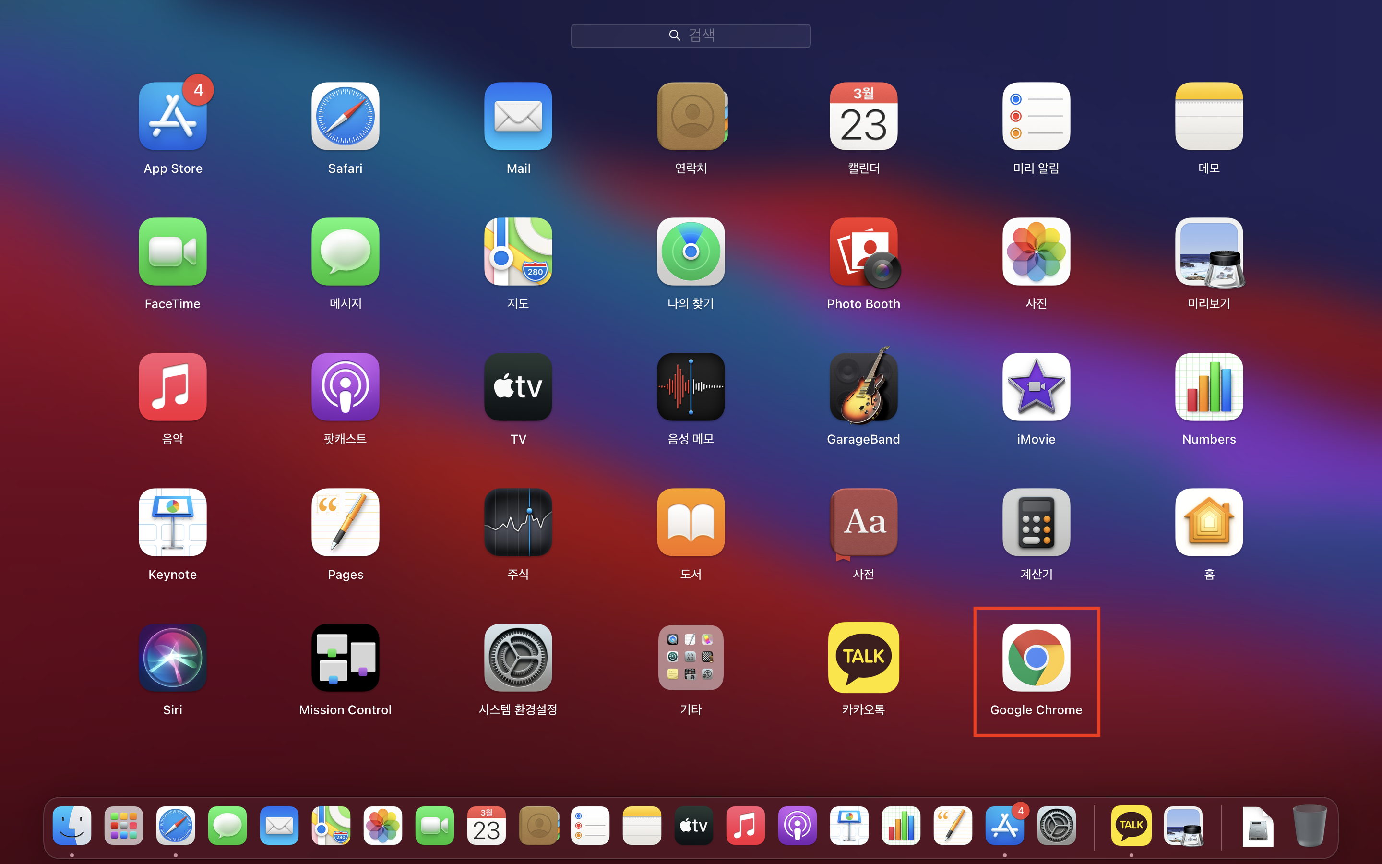Screen dimensions: 1382x864
Task: Open Numbers in Launchpad grid
Action: tap(1209, 387)
